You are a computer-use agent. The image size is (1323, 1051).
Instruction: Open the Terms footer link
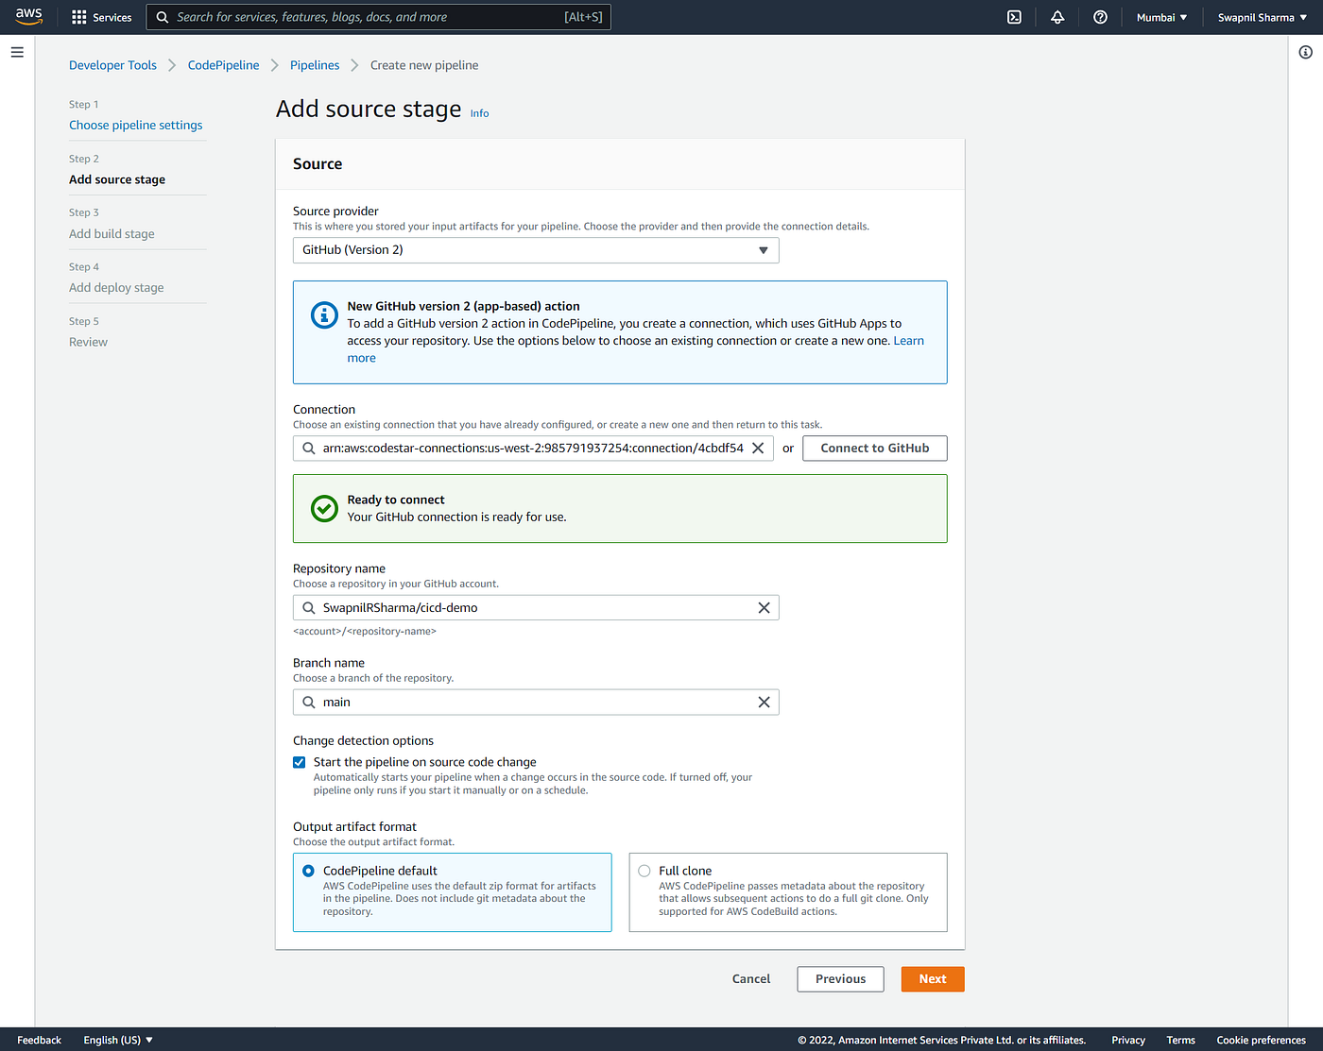tap(1180, 1040)
